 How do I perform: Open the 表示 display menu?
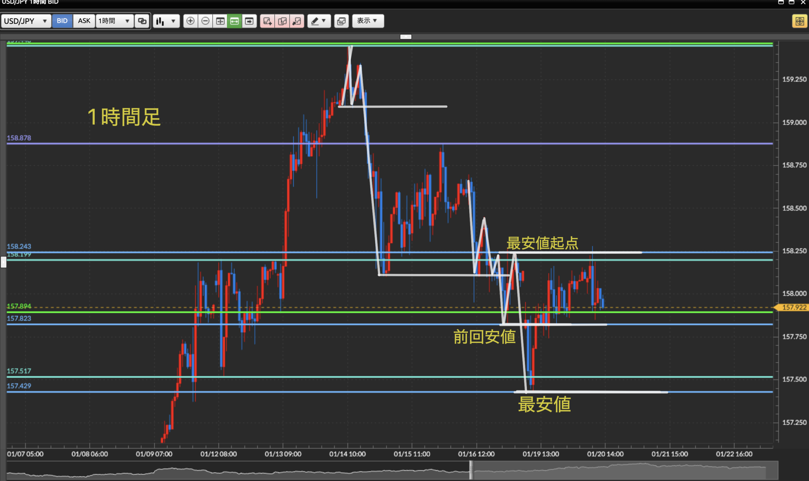(x=368, y=21)
